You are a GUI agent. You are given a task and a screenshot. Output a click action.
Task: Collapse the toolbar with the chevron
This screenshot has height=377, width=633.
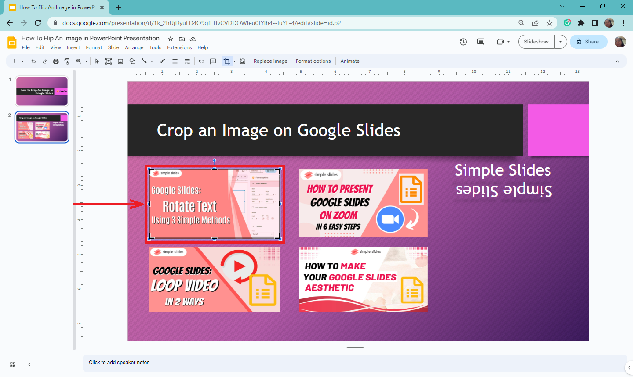point(617,61)
